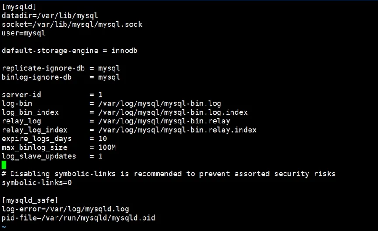Click the green terminal cursor block
Image resolution: width=378 pixels, height=231 pixels.
[4, 165]
